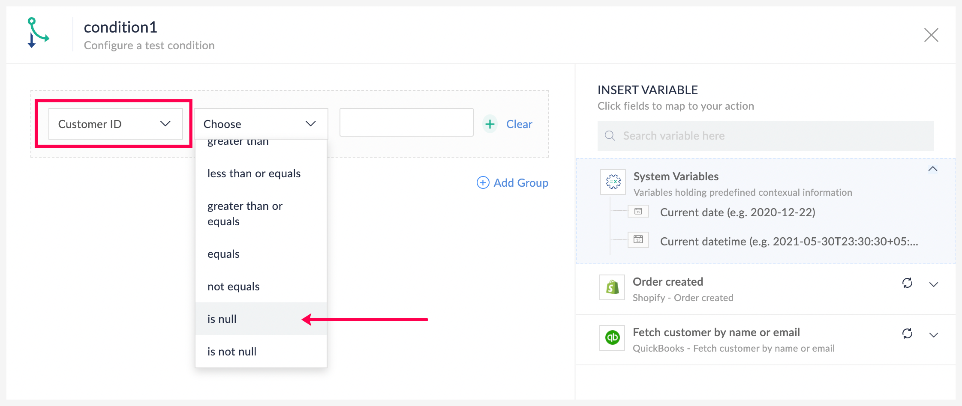Refresh the Order created variables
The height and width of the screenshot is (406, 962).
(x=907, y=283)
